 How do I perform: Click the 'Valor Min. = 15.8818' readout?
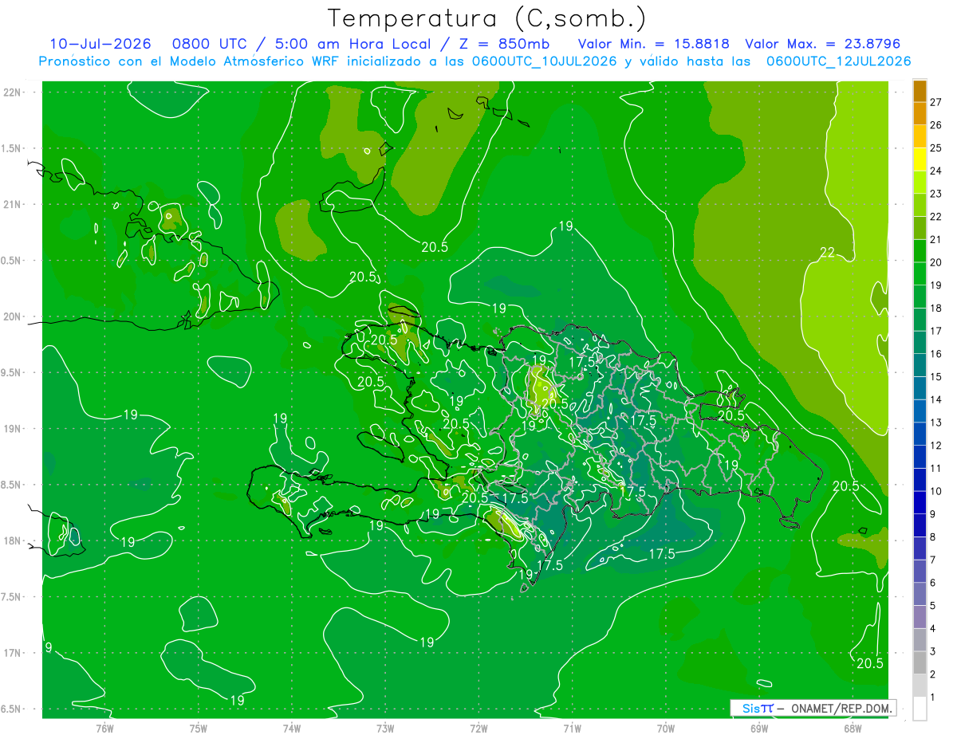(653, 44)
